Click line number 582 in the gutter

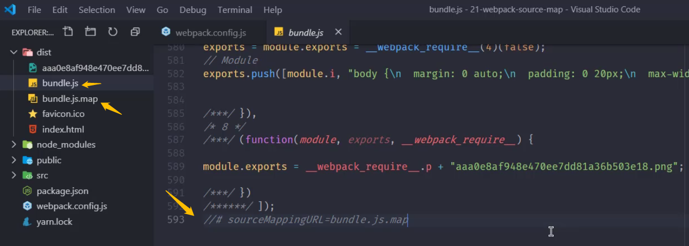point(175,74)
